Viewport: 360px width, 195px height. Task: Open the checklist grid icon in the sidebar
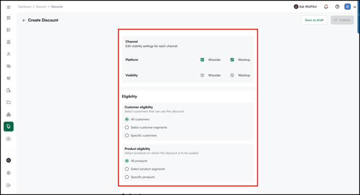(x=9, y=30)
